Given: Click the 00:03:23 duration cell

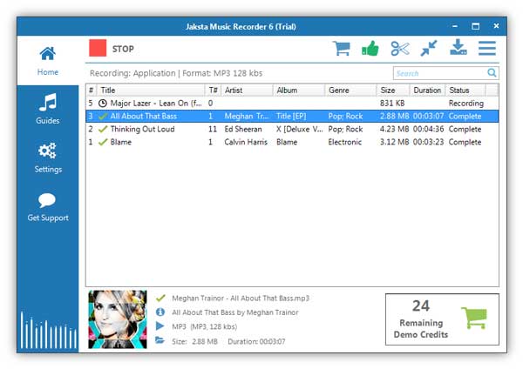Looking at the screenshot, I should point(428,142).
